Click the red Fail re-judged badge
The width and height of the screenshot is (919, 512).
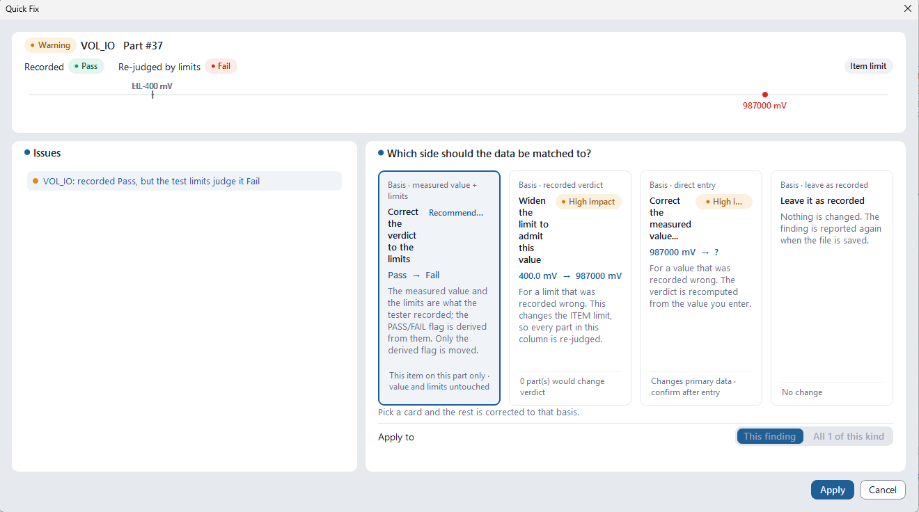221,66
